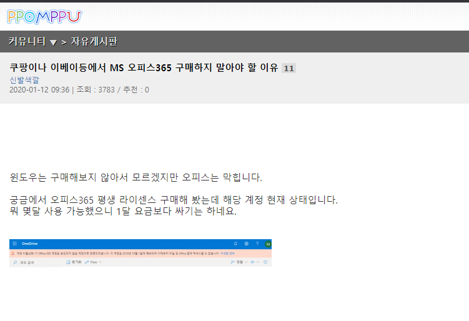Click the OneDrive title in the screenshot
This screenshot has height=321, width=469.
[x=29, y=244]
